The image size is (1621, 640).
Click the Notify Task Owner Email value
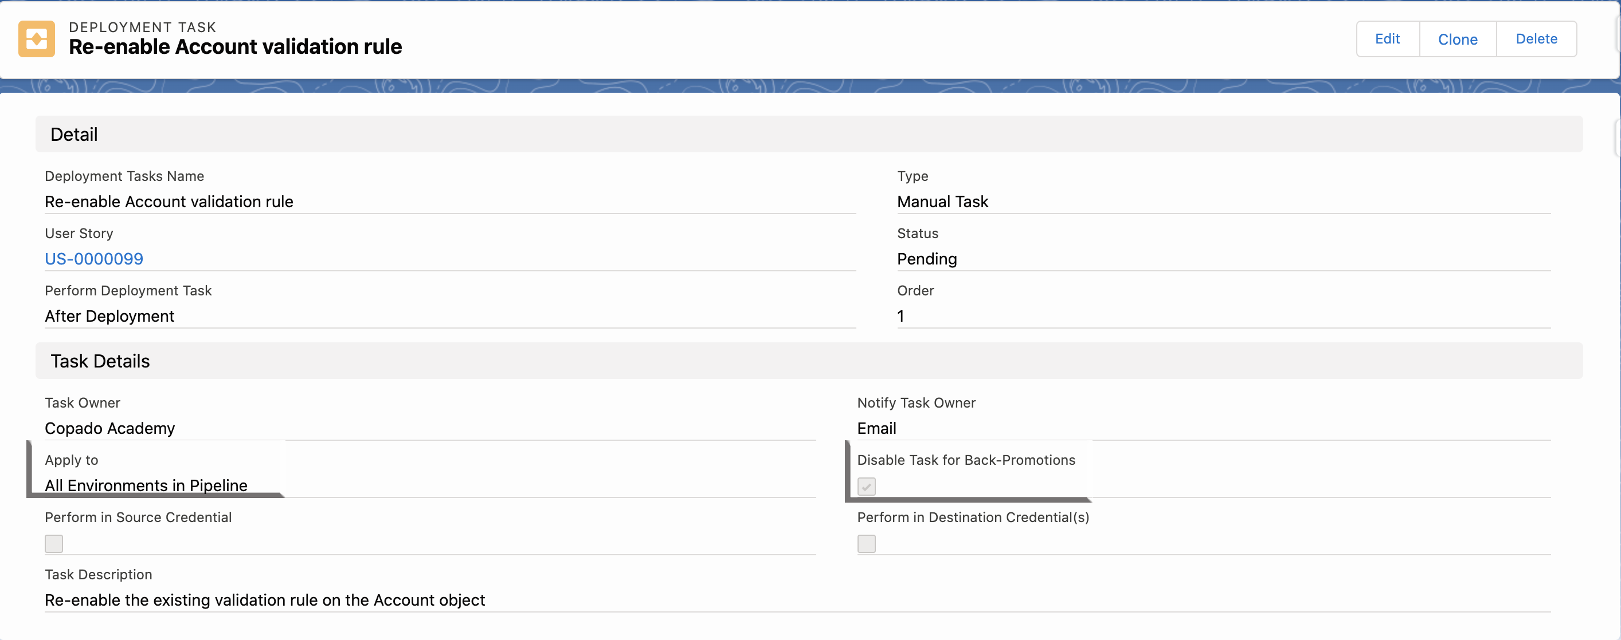click(876, 428)
